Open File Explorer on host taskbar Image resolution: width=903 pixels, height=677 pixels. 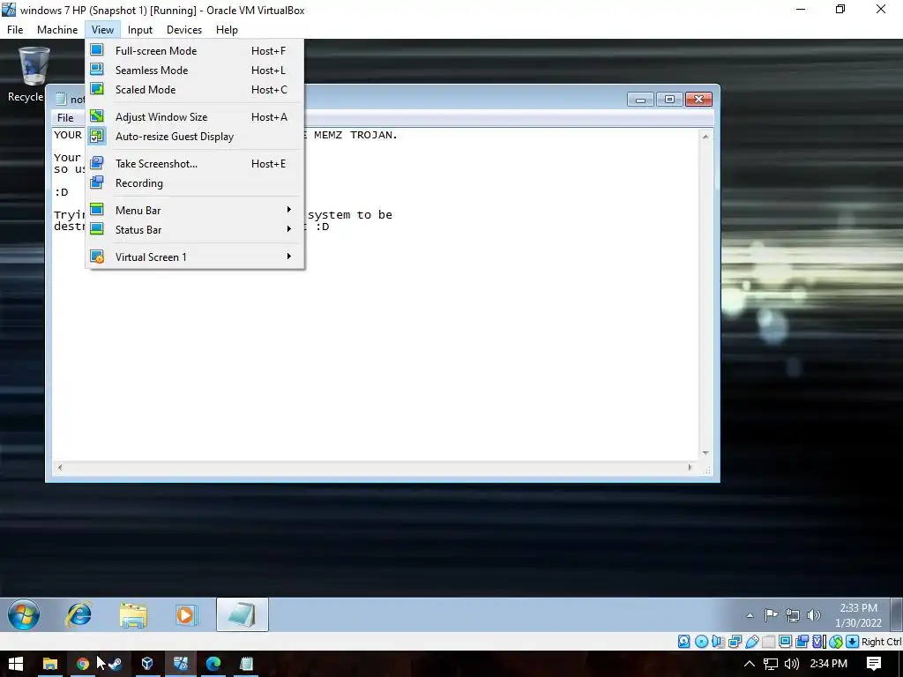[50, 664]
